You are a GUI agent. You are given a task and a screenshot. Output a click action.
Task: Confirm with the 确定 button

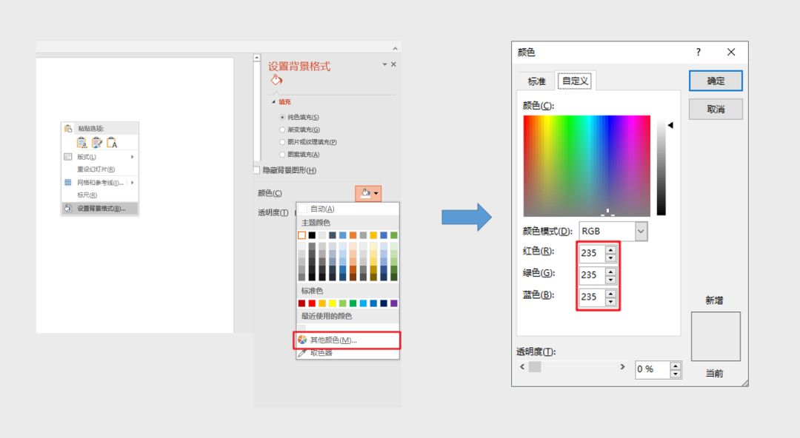point(715,81)
